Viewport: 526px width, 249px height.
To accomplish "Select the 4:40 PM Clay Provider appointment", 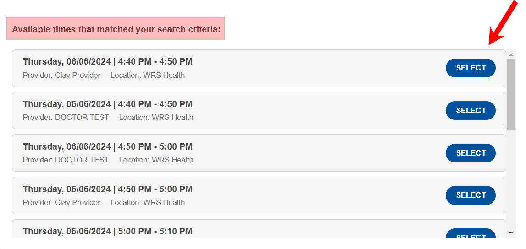I will coord(471,68).
